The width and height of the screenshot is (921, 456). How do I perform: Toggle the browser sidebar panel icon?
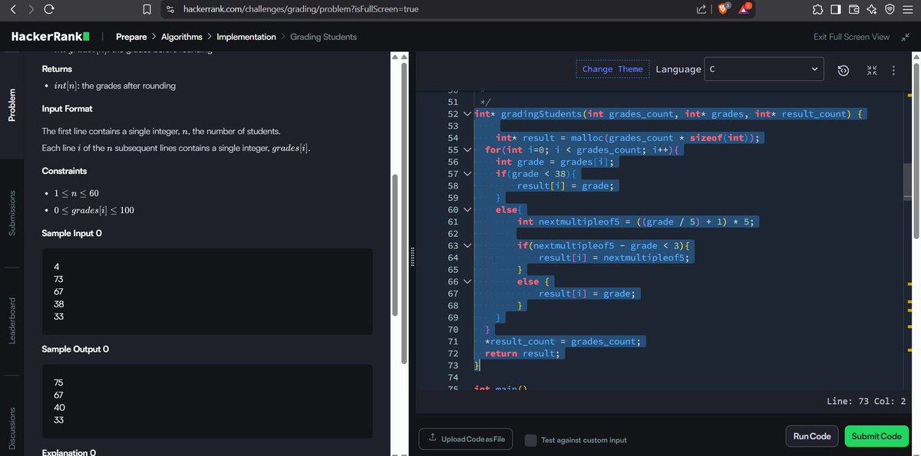point(837,9)
